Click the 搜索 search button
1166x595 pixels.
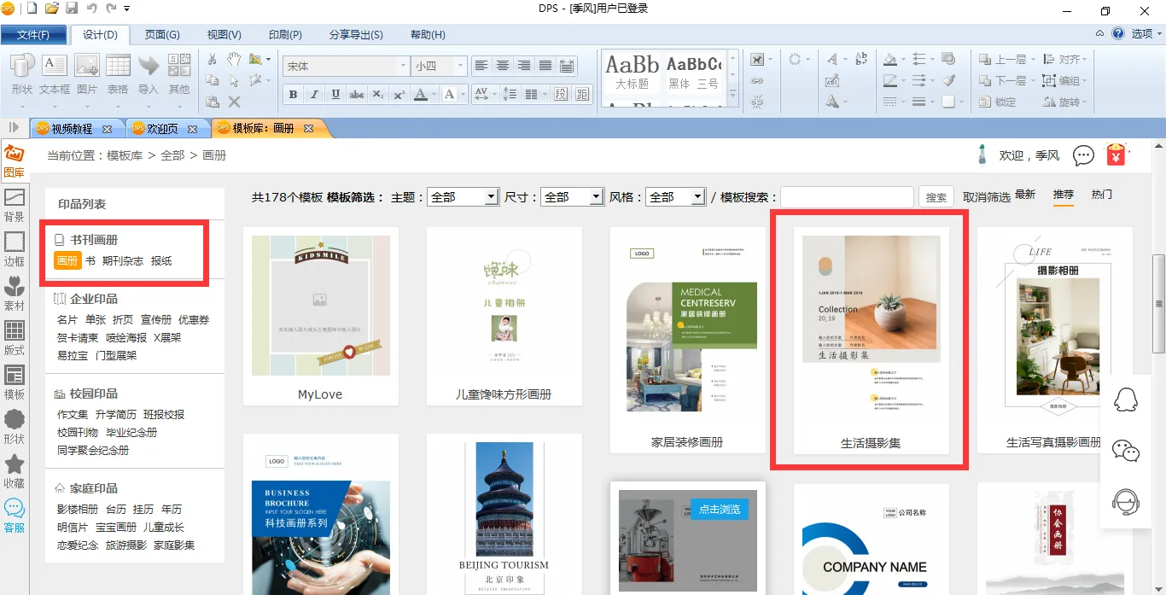936,197
